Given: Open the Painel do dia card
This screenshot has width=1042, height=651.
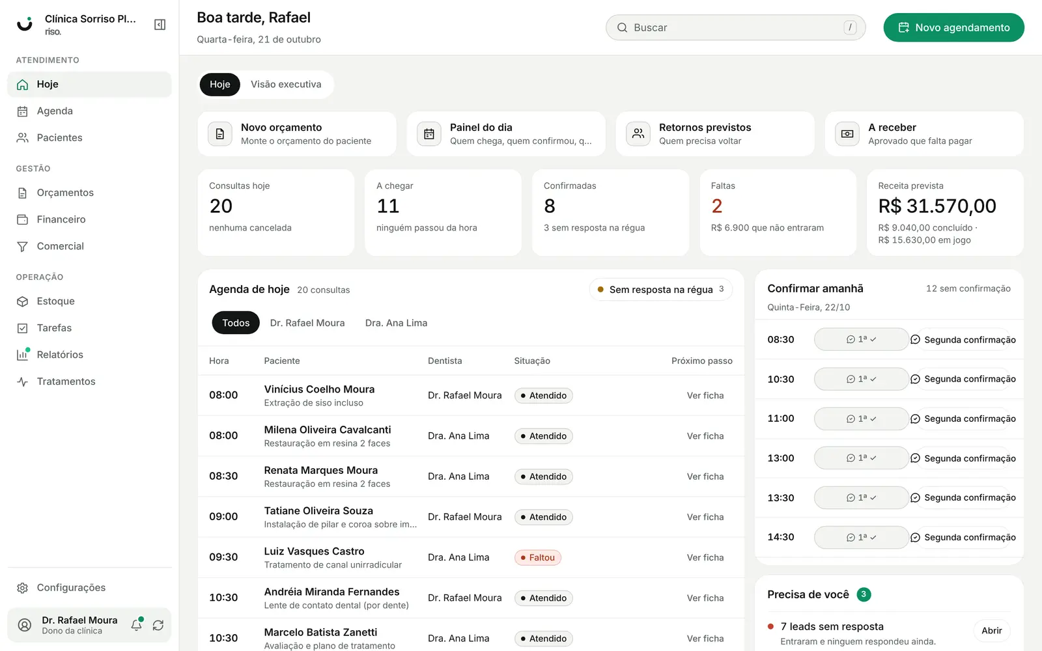Looking at the screenshot, I should click(506, 134).
